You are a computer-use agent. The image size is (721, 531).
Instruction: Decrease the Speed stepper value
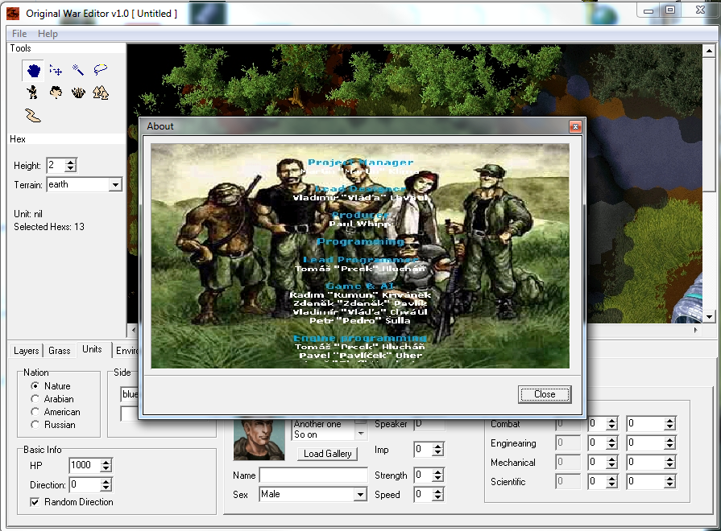pos(437,498)
